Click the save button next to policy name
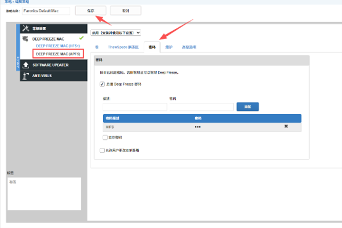 click(x=91, y=10)
